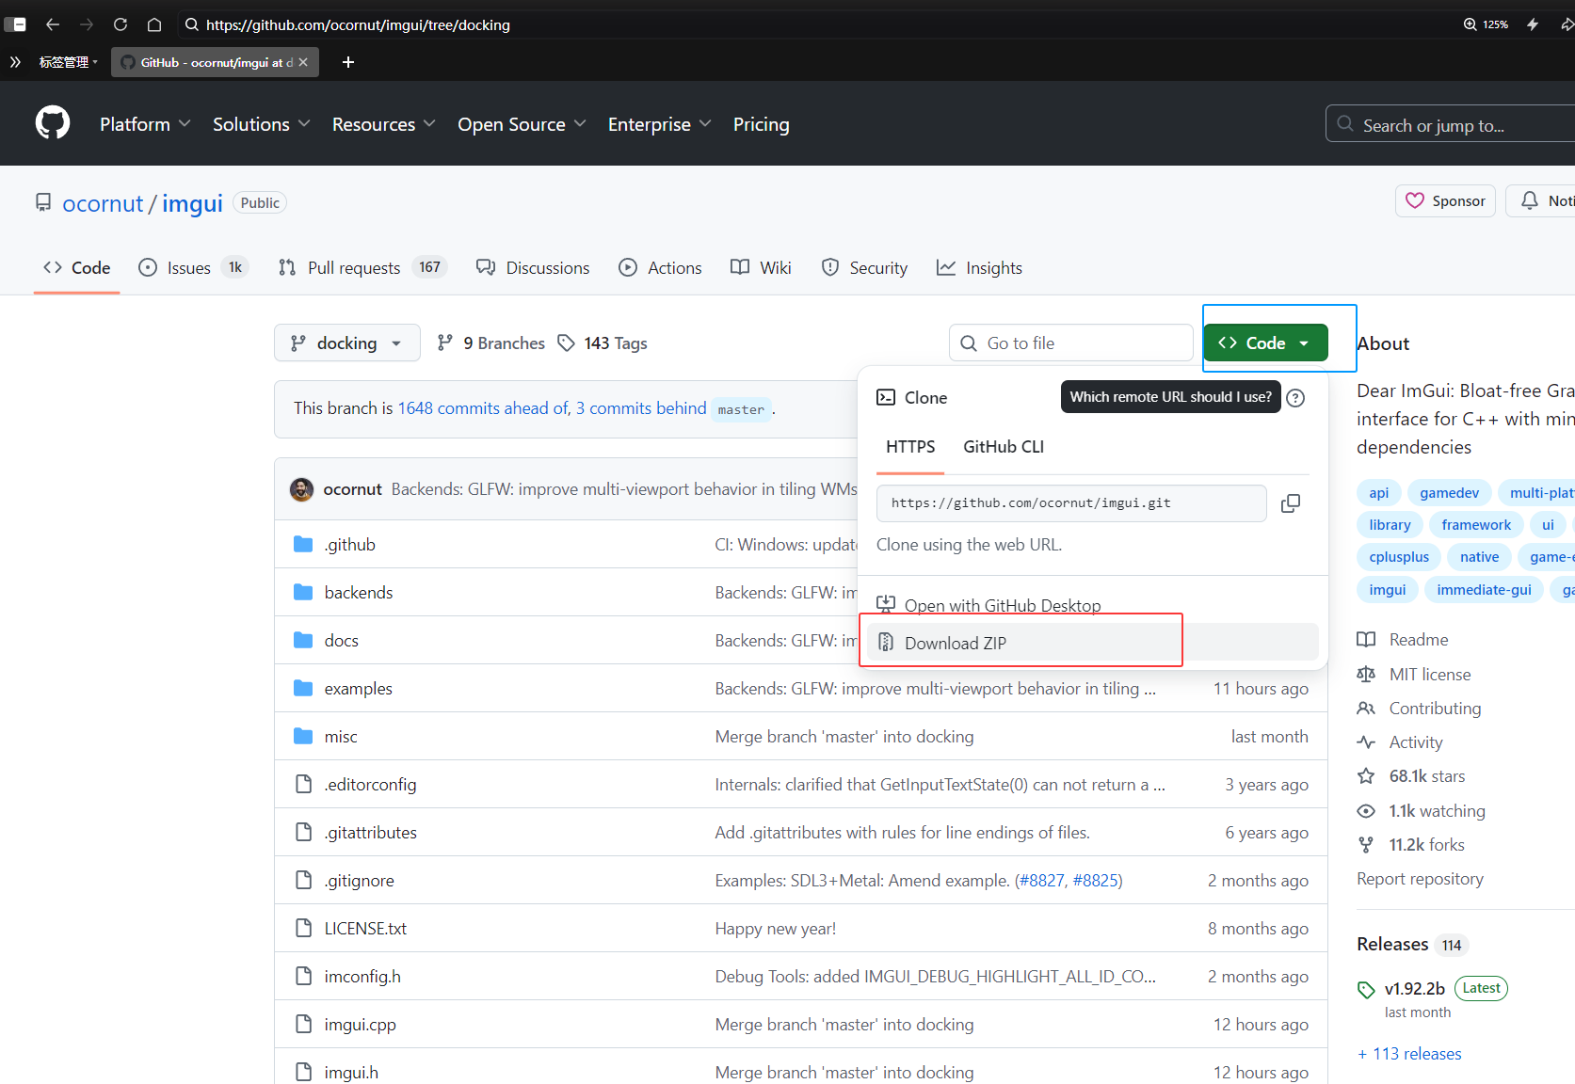The image size is (1575, 1084).
Task: Open the .editorconfig file
Action: pos(371,785)
